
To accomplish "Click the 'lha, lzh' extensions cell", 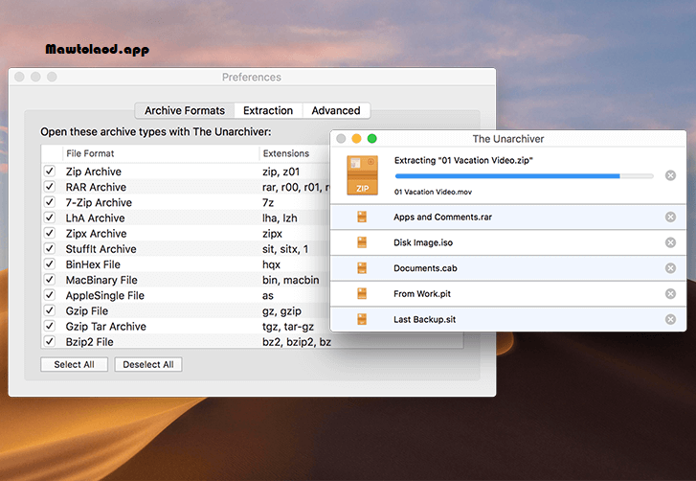I will (280, 218).
